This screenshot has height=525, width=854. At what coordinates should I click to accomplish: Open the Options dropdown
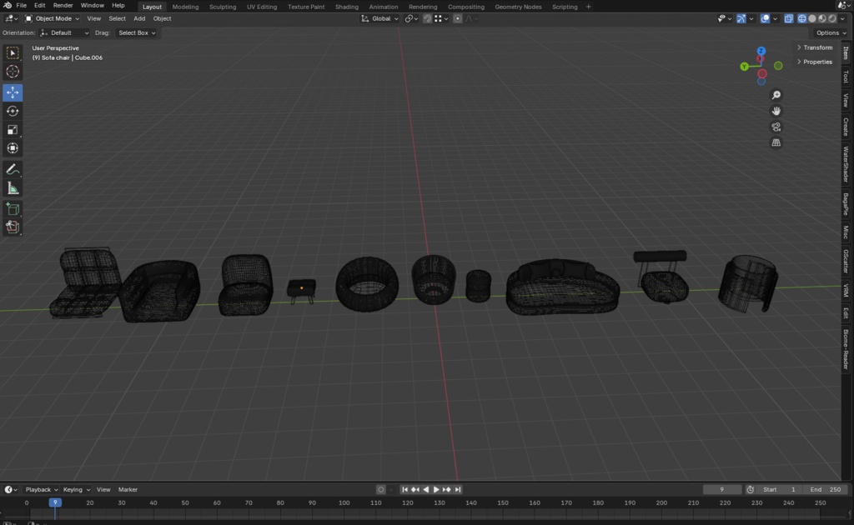click(x=831, y=32)
